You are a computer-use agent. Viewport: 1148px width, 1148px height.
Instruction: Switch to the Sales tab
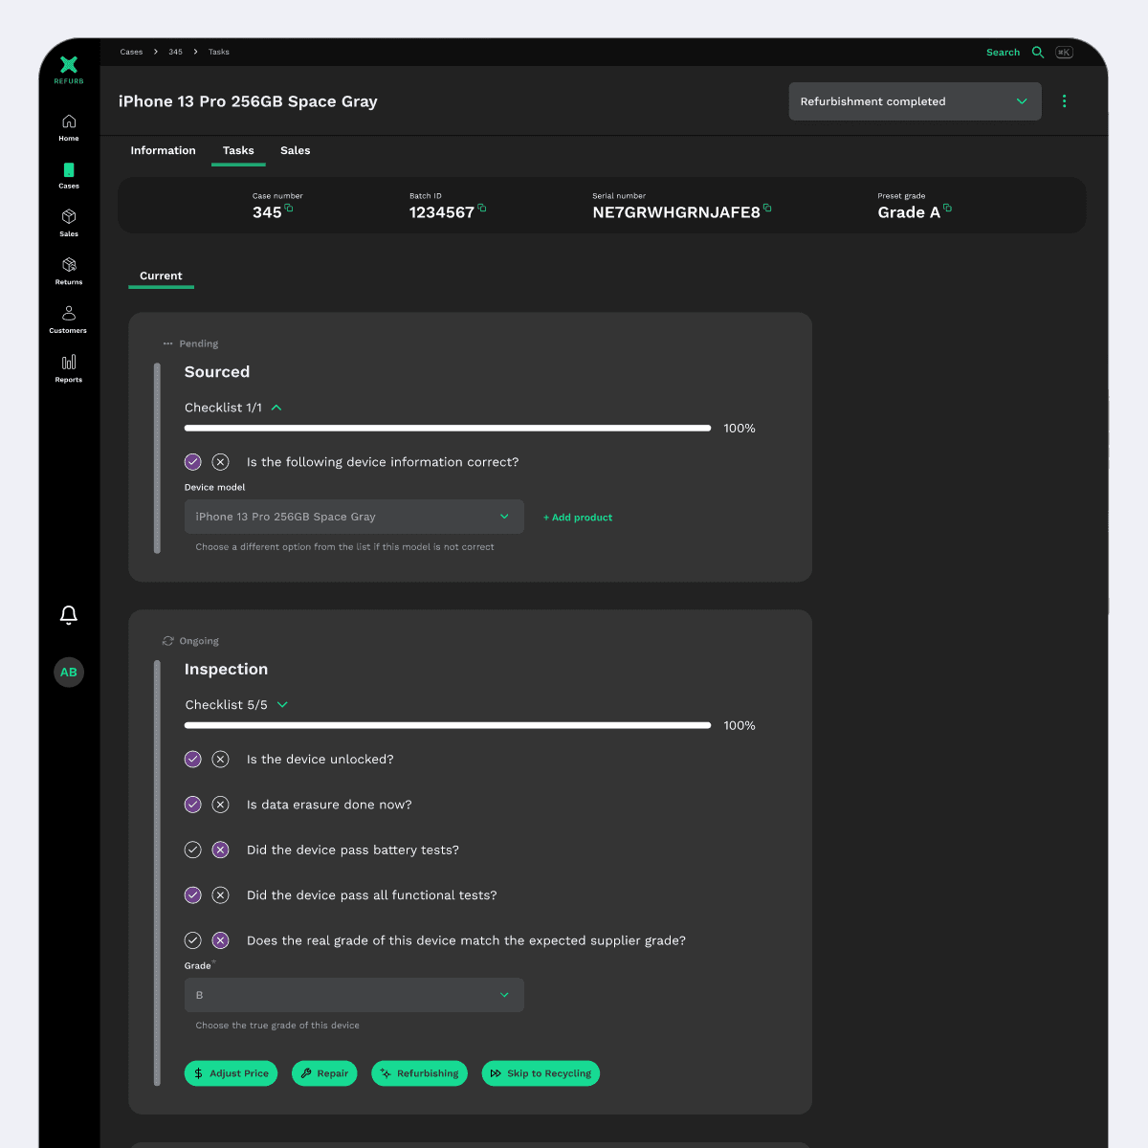point(296,151)
